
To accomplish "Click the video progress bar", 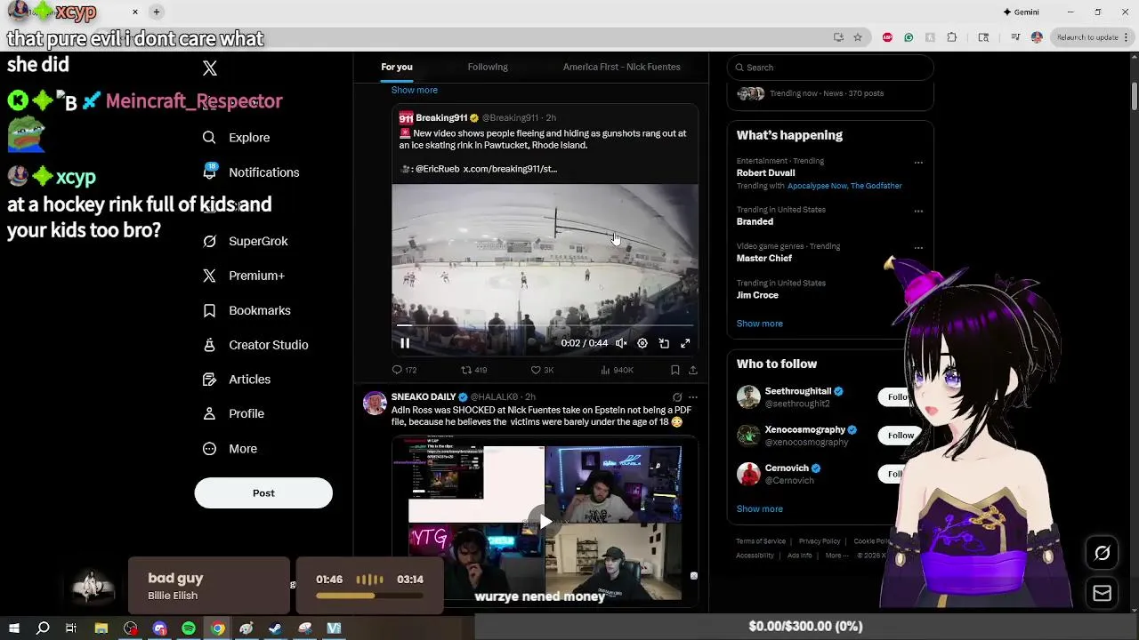I will pyautogui.click(x=545, y=325).
